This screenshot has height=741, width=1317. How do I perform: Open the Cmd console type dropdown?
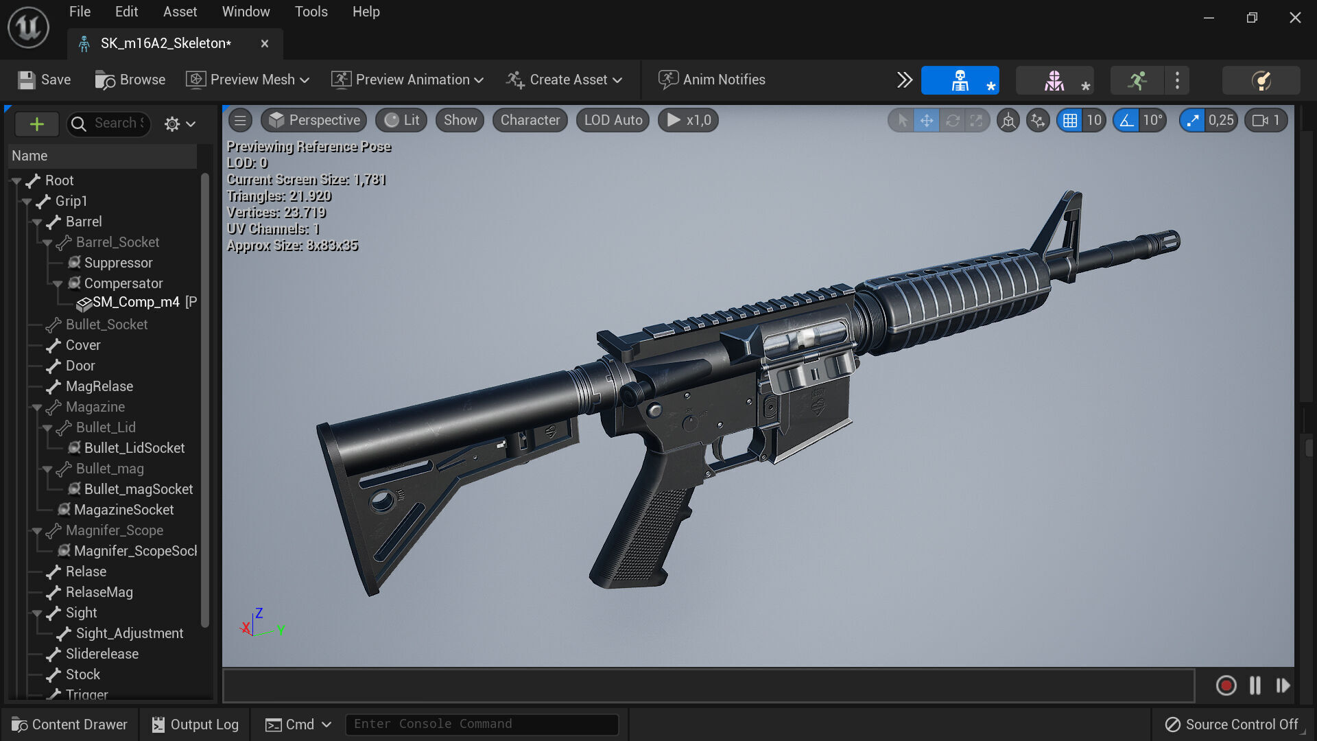pyautogui.click(x=299, y=725)
